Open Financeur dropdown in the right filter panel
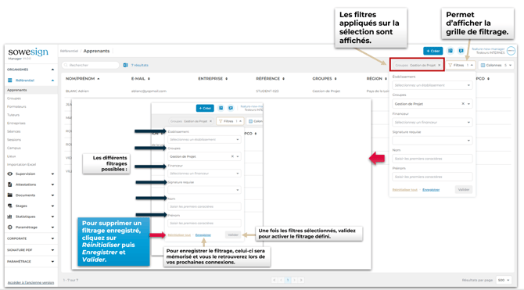524x290 pixels. coord(432,122)
